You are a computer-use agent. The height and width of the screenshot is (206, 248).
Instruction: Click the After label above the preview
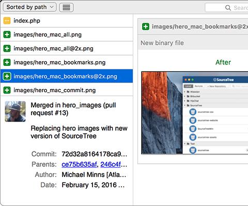click(x=223, y=62)
